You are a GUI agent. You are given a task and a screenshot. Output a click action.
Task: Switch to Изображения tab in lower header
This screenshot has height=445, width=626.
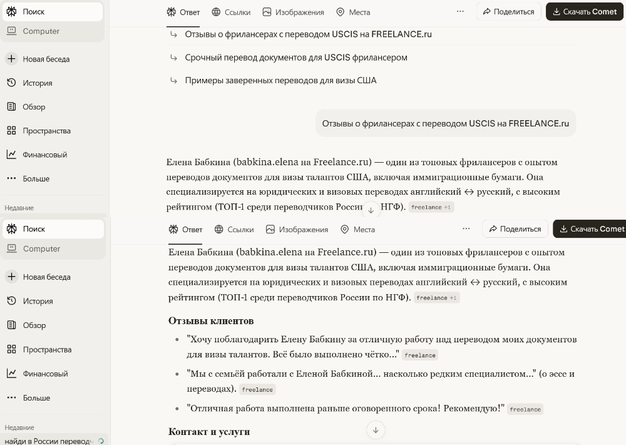tap(297, 229)
